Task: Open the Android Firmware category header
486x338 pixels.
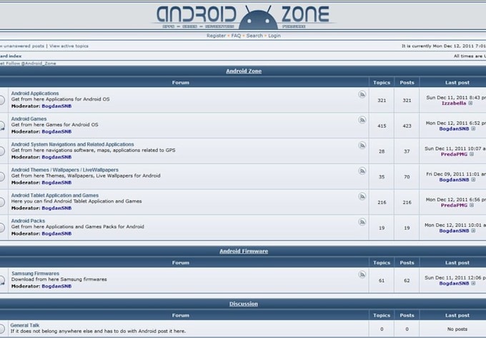Action: pos(244,251)
